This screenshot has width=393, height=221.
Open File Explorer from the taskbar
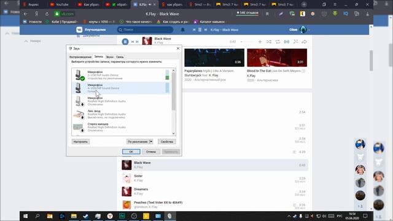tap(74, 216)
